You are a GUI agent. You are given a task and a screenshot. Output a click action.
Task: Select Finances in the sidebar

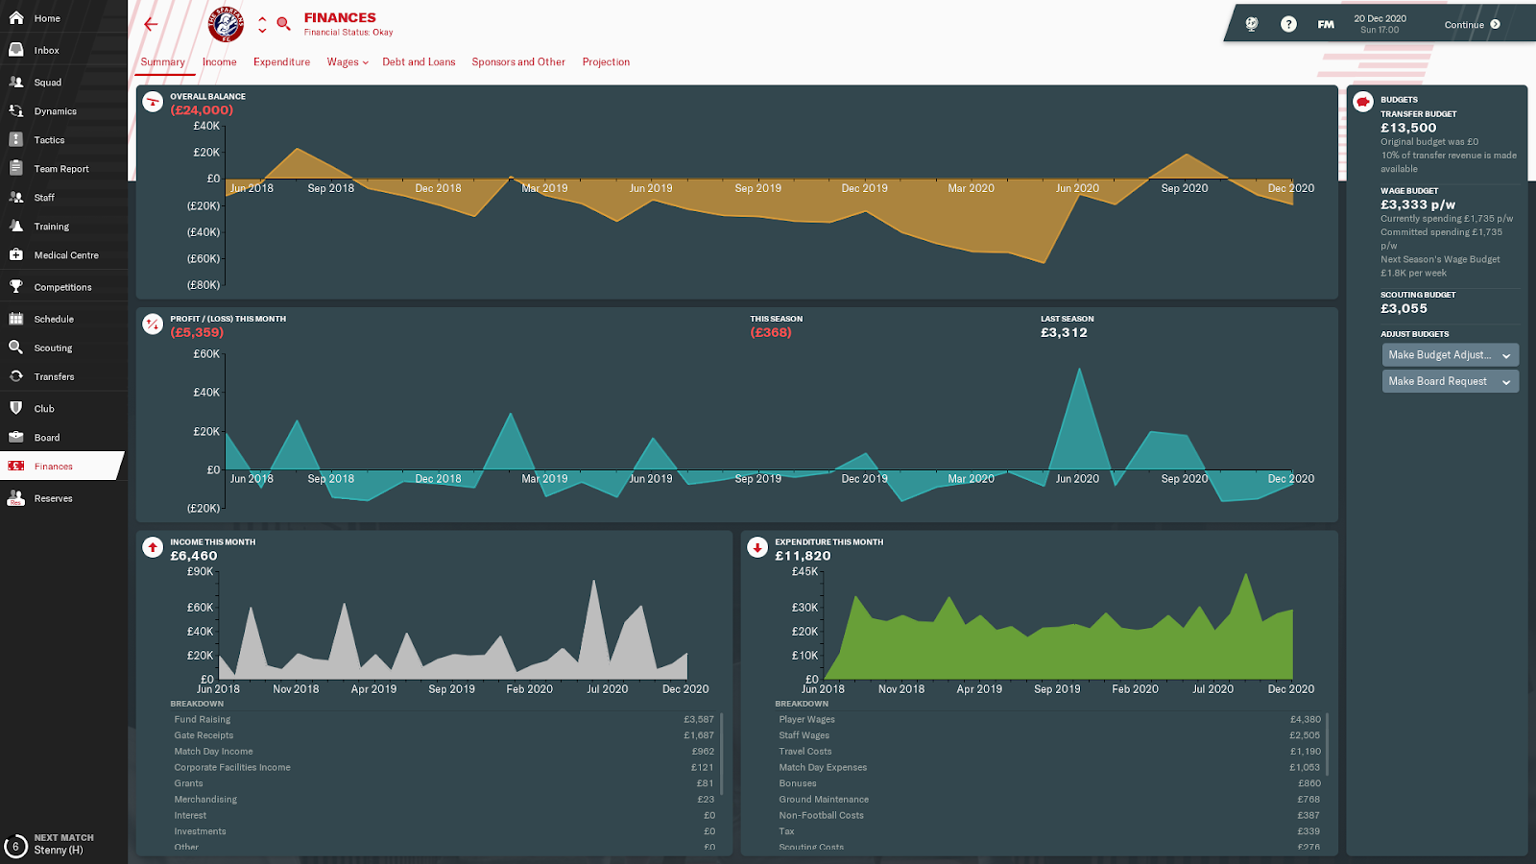pyautogui.click(x=61, y=466)
